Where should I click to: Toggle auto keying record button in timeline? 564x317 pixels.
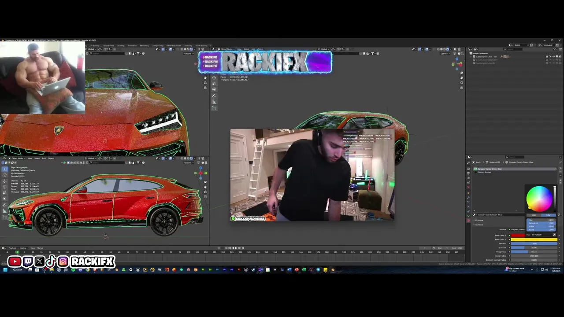click(x=219, y=248)
